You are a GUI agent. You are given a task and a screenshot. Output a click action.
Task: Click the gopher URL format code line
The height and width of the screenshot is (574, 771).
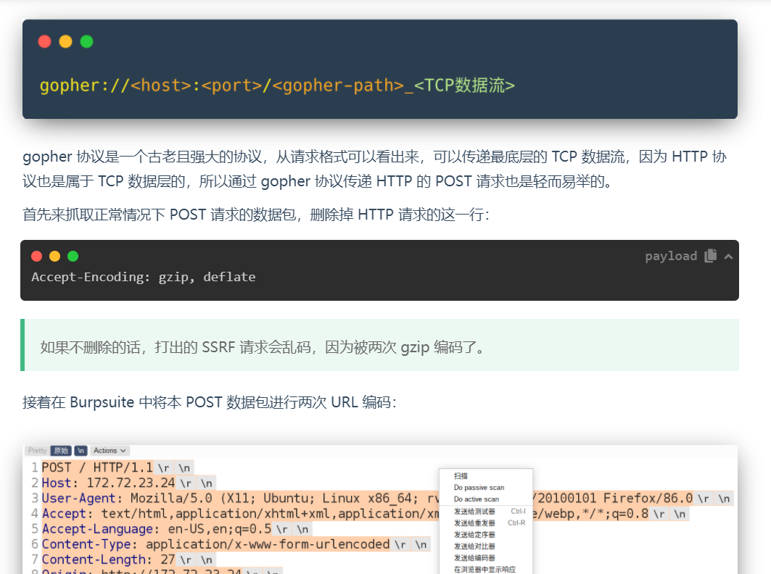(277, 86)
